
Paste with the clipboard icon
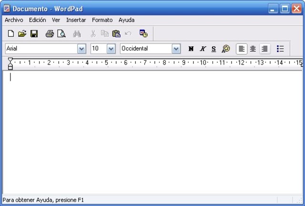point(116,33)
